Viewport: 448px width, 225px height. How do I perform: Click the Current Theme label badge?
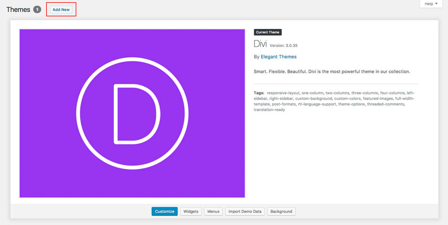point(268,32)
